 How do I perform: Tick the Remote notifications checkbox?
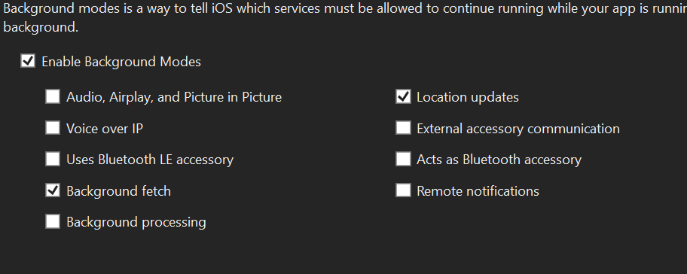(403, 190)
